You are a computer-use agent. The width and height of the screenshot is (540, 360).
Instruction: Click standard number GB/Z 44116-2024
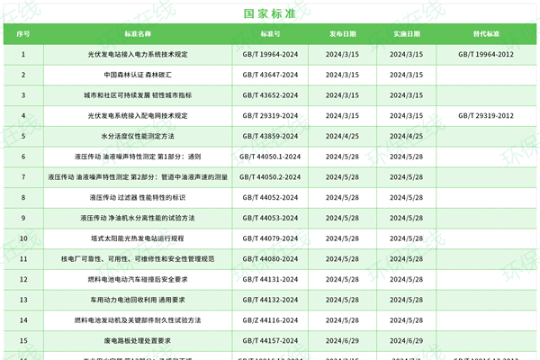click(270, 319)
